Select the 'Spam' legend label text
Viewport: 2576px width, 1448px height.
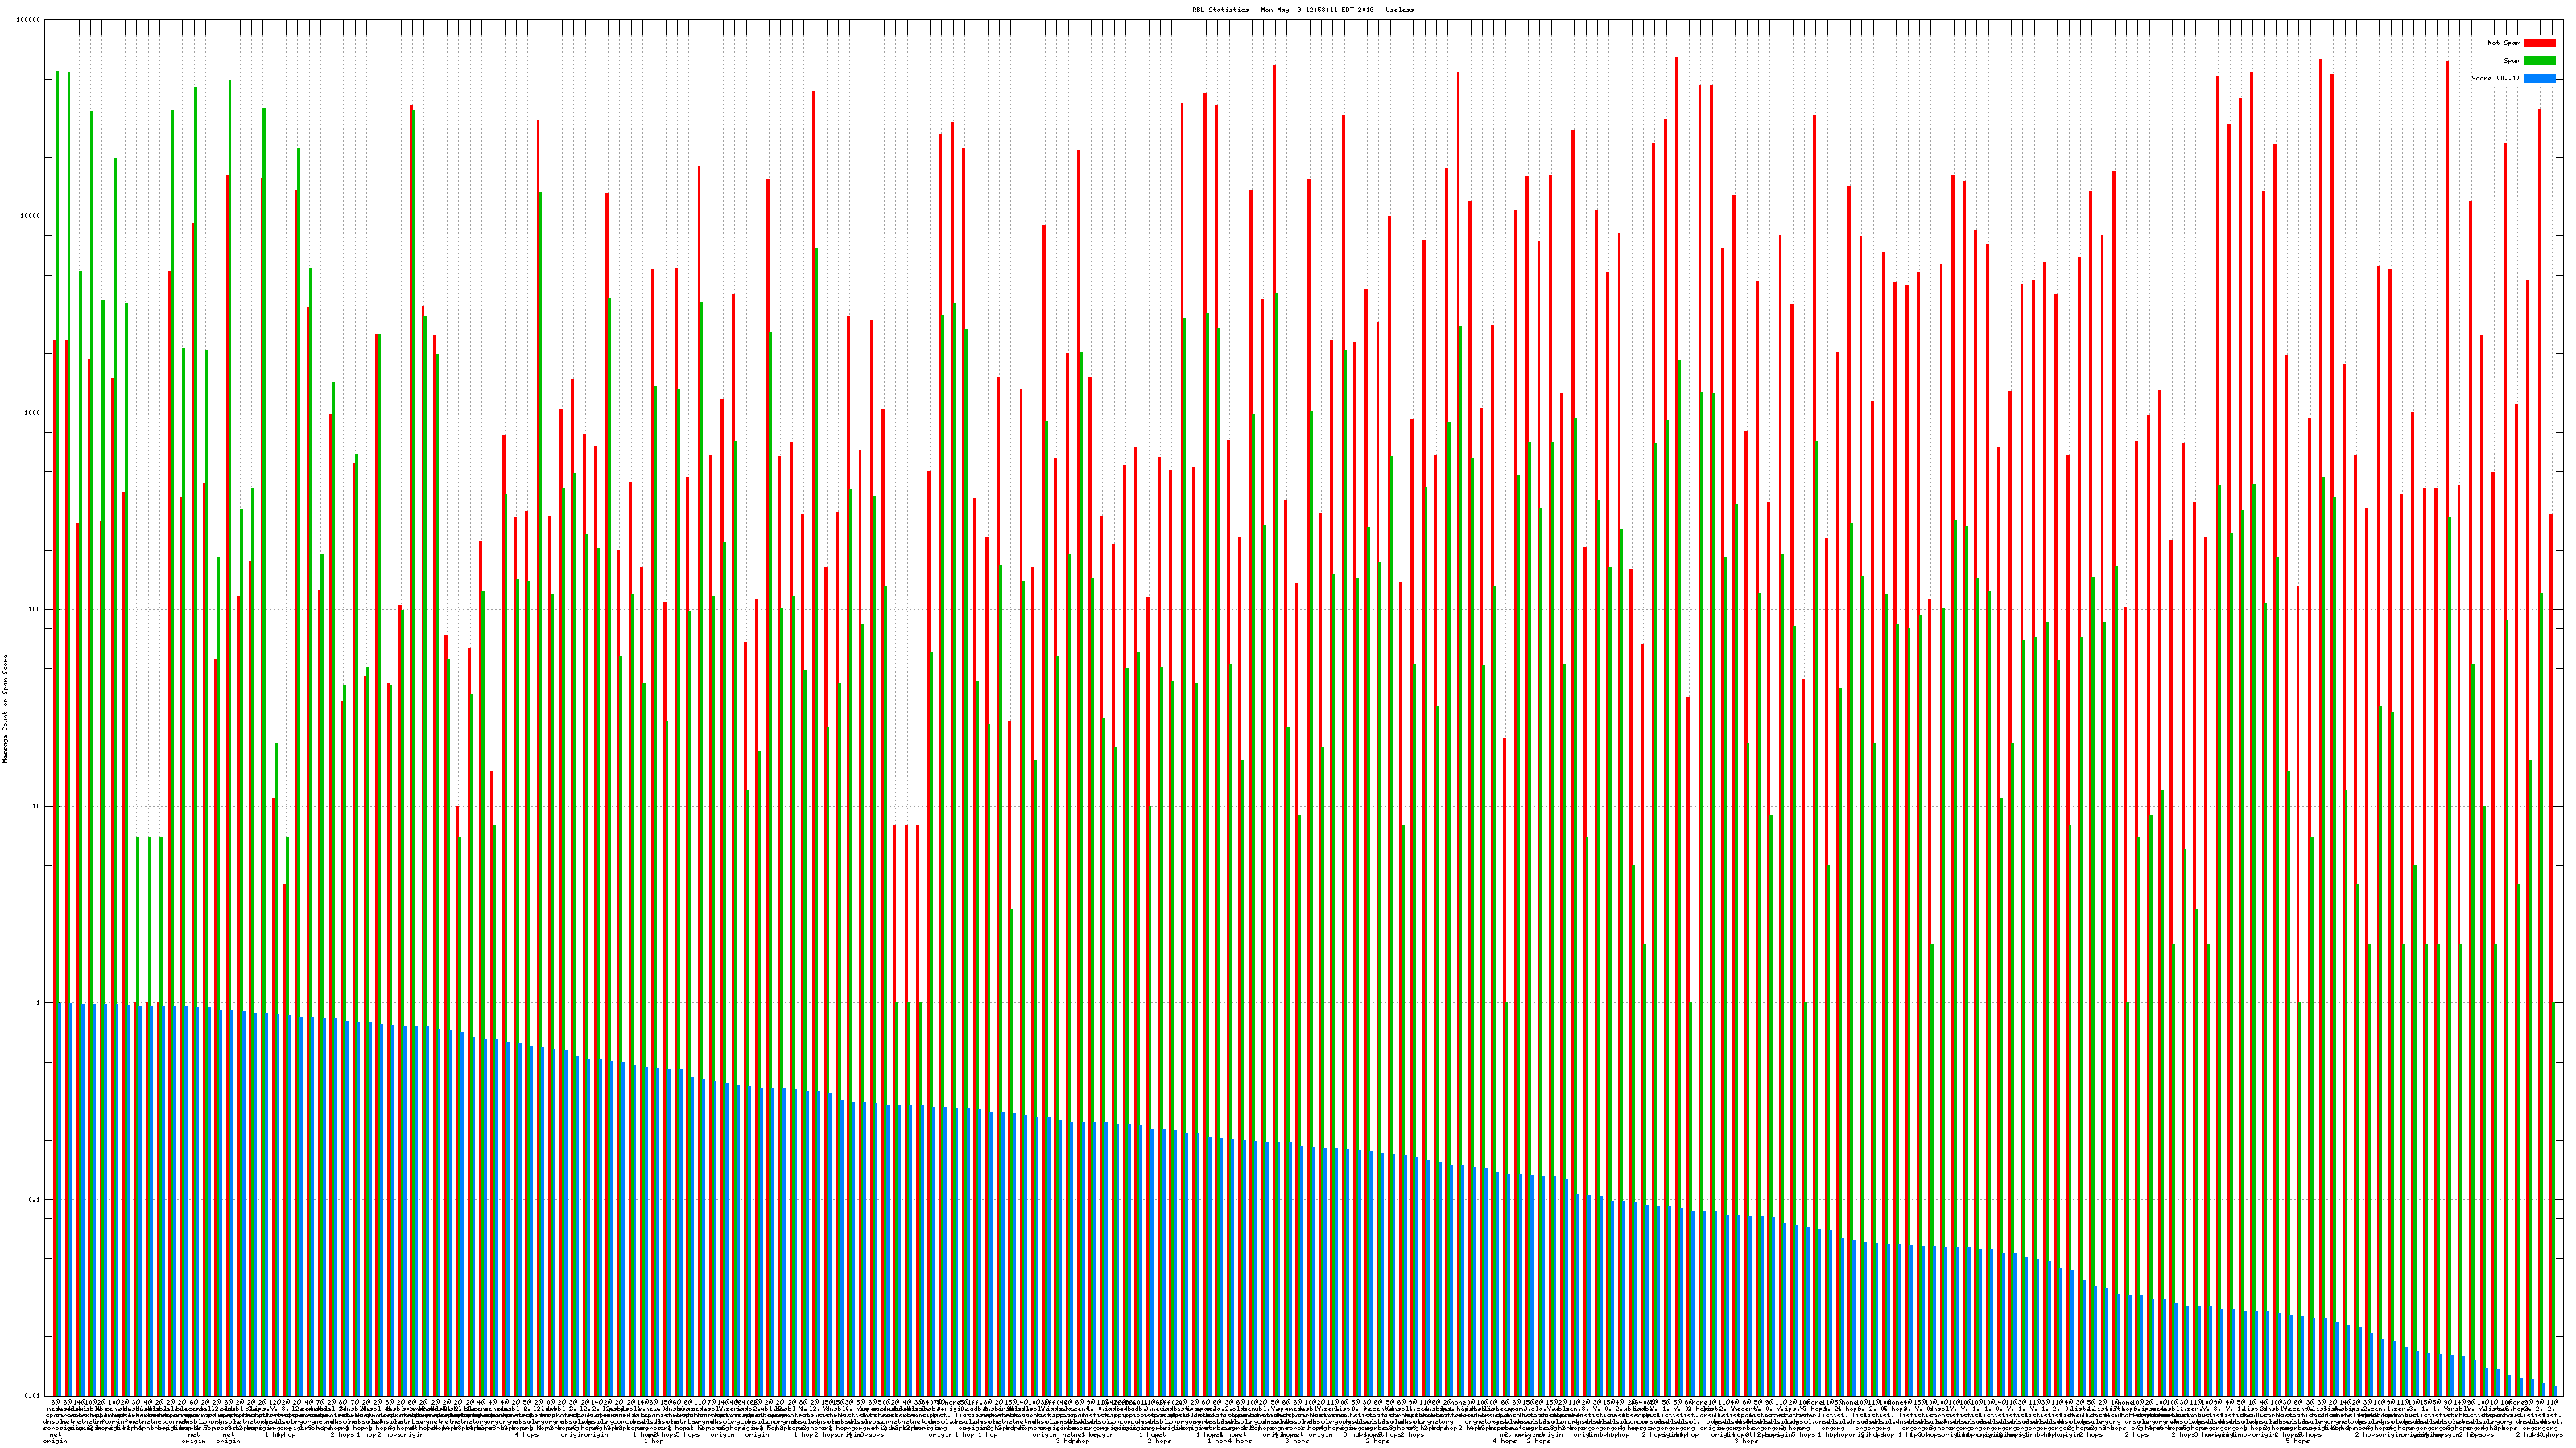click(2512, 61)
